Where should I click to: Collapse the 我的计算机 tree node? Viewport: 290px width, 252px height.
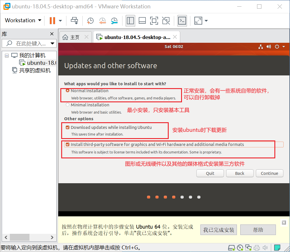click(x=7, y=55)
